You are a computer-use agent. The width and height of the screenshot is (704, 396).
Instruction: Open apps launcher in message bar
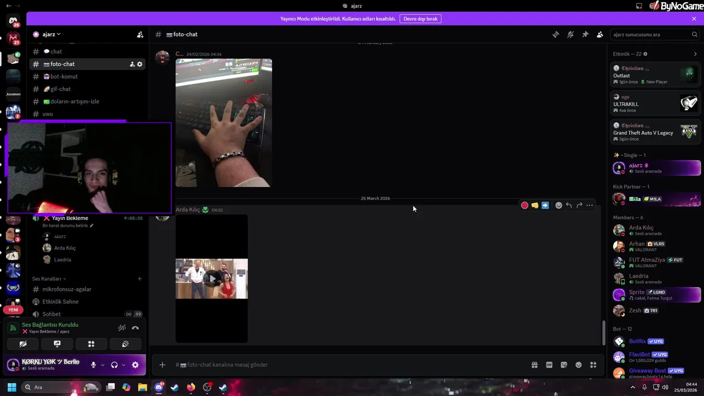coord(593,365)
